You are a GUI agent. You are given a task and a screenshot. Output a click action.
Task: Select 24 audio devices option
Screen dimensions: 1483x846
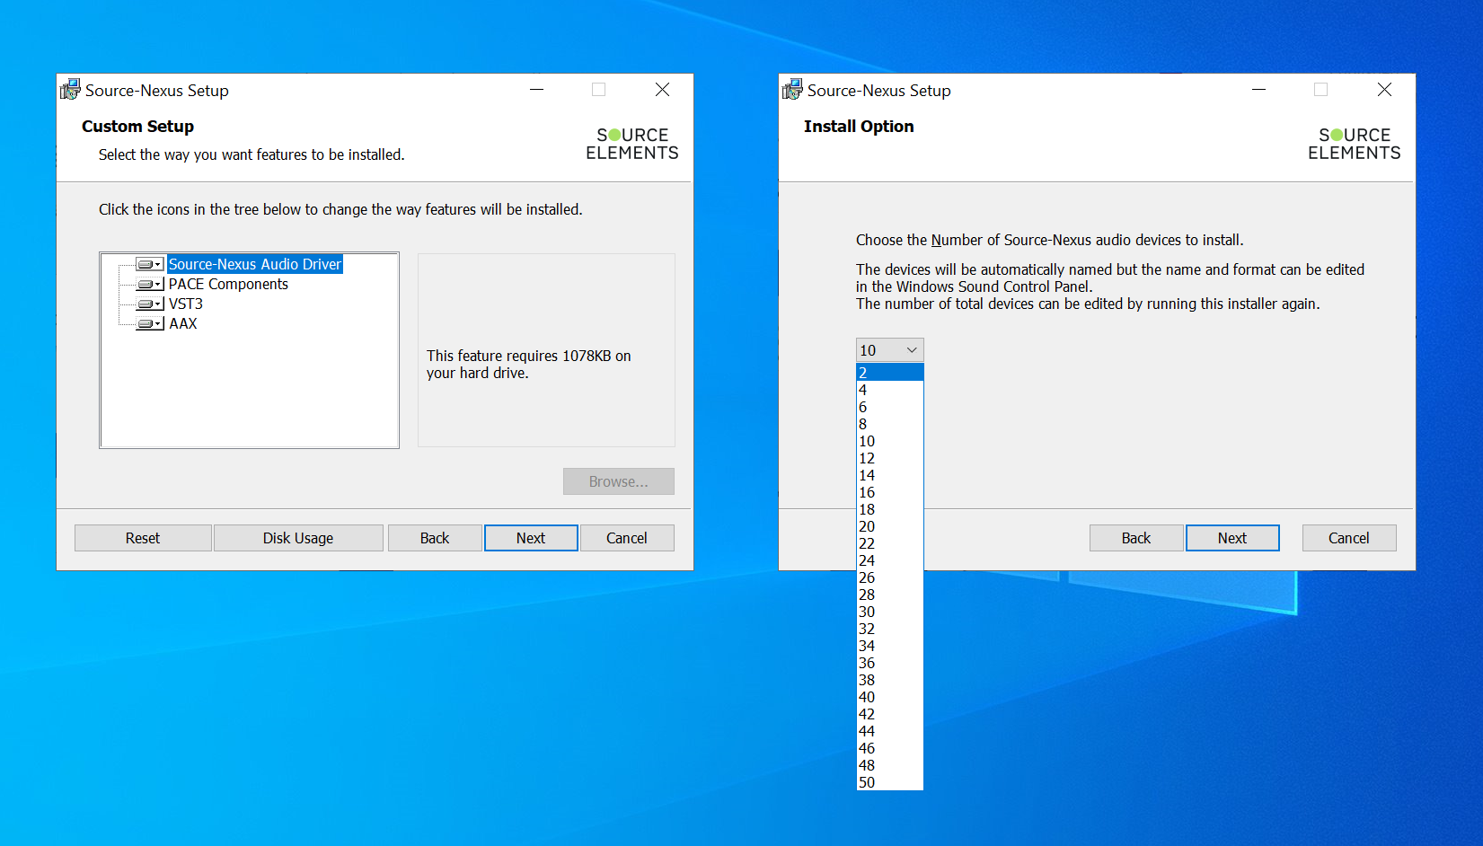(x=889, y=560)
